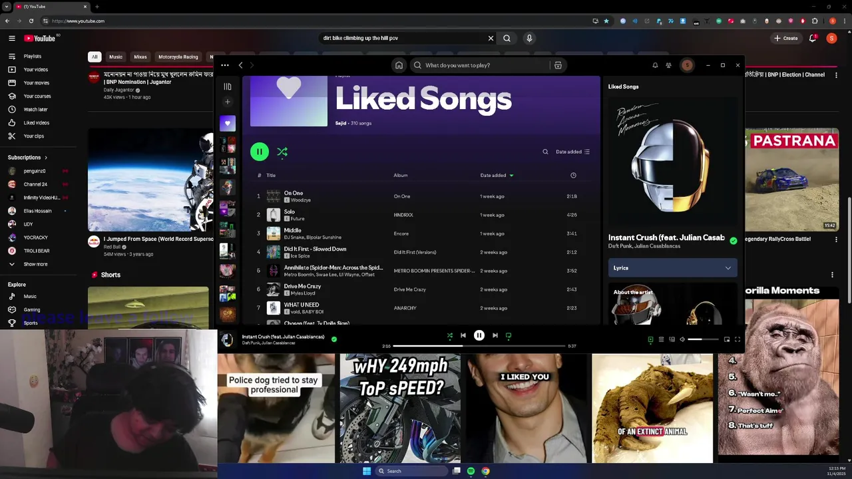Adjust the Spotify volume slider
This screenshot has width=852, height=479.
[x=704, y=339]
